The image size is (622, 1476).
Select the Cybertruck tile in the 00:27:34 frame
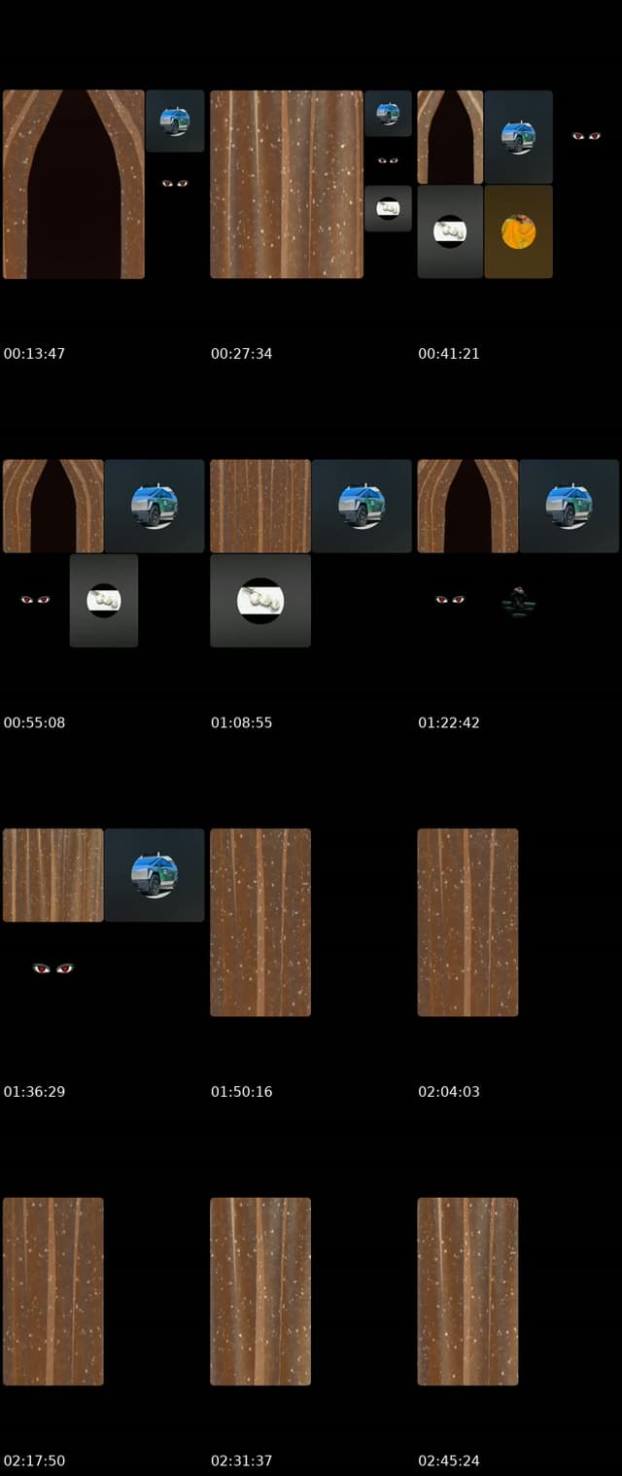388,113
